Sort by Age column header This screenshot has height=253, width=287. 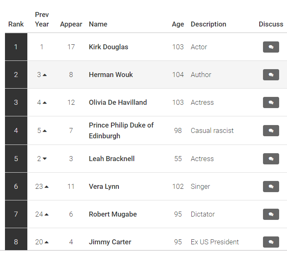click(178, 24)
